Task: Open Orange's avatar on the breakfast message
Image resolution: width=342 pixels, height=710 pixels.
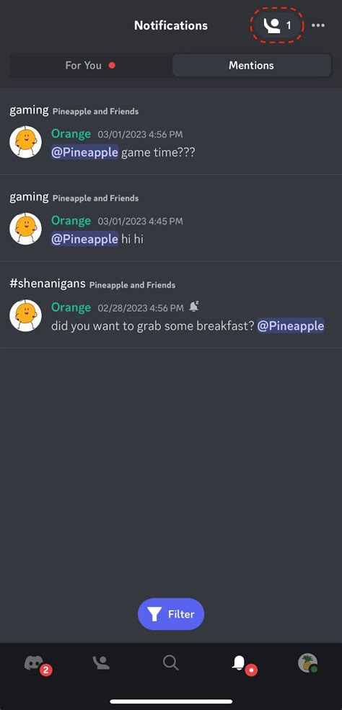Action: point(25,315)
